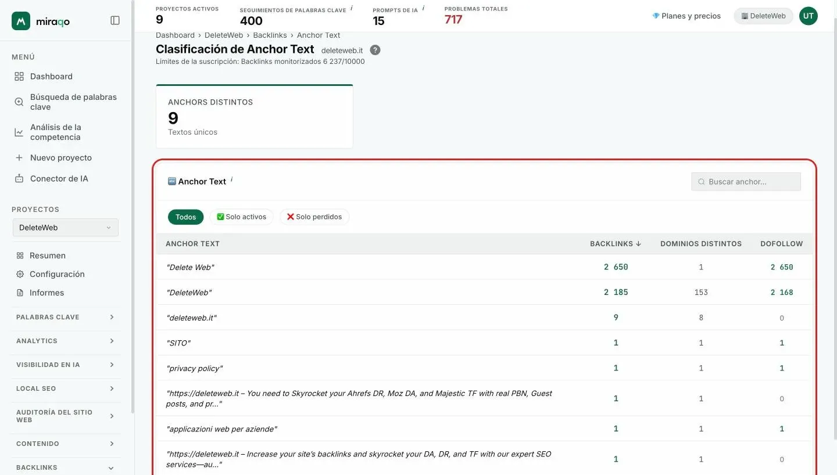Click the plus icon for Nuevo proyecto
This screenshot has width=837, height=475.
19,158
